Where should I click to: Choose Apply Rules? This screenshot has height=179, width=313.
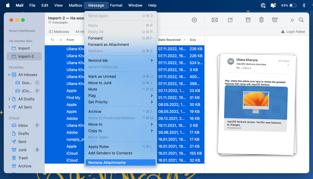[120, 147]
